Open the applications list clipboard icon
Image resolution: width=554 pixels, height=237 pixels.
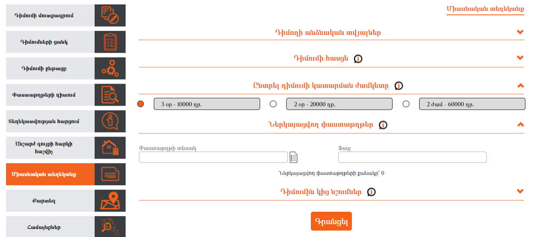110,42
